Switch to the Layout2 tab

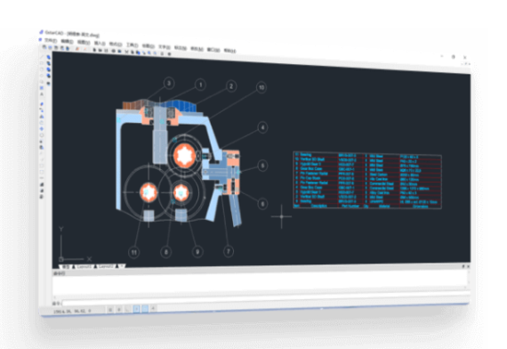click(x=106, y=266)
